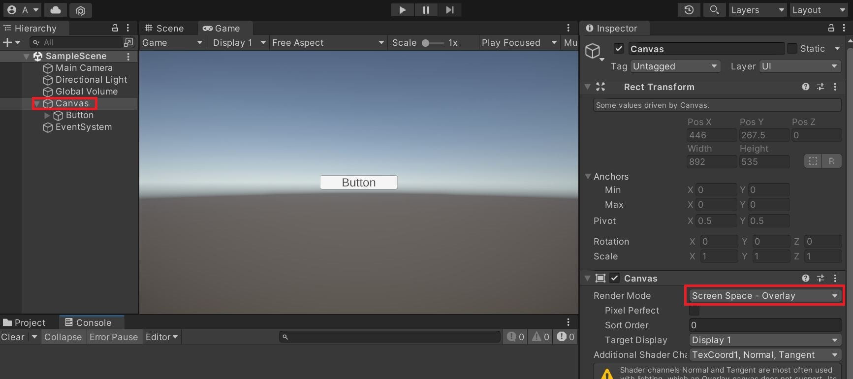Click the Hierarchy create plus button
853x379 pixels.
11,42
